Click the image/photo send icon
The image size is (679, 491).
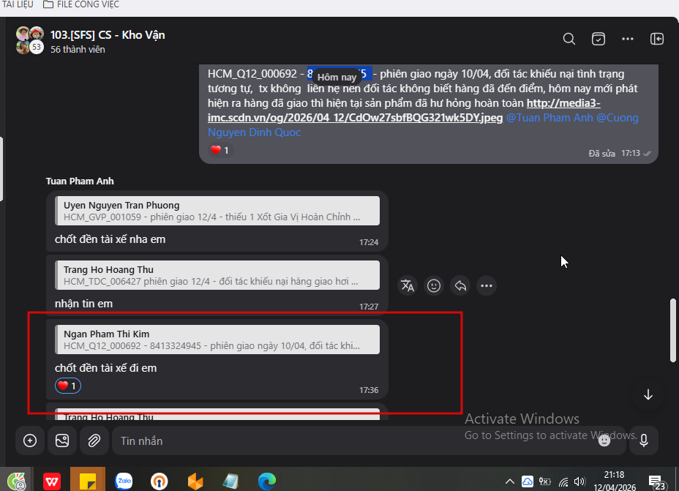(x=62, y=441)
